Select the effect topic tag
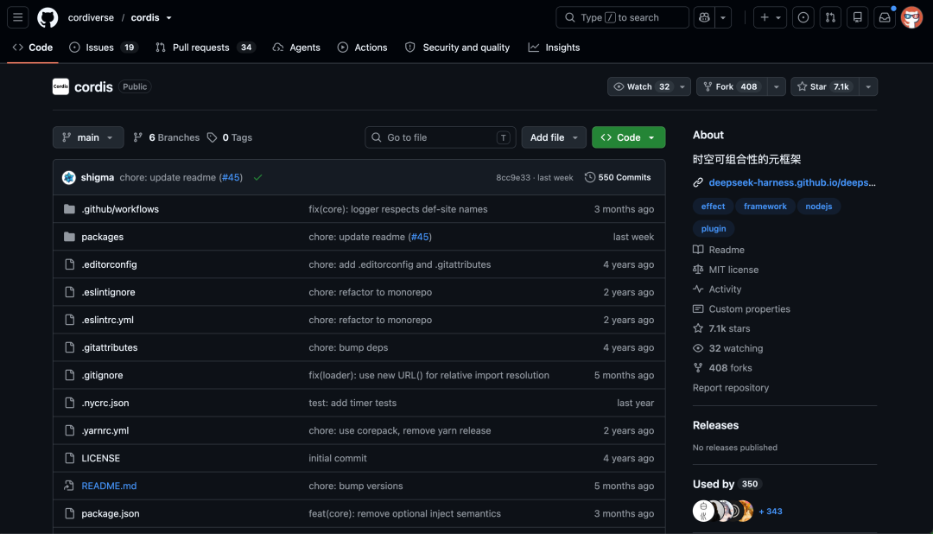The height and width of the screenshot is (534, 933). click(713, 207)
